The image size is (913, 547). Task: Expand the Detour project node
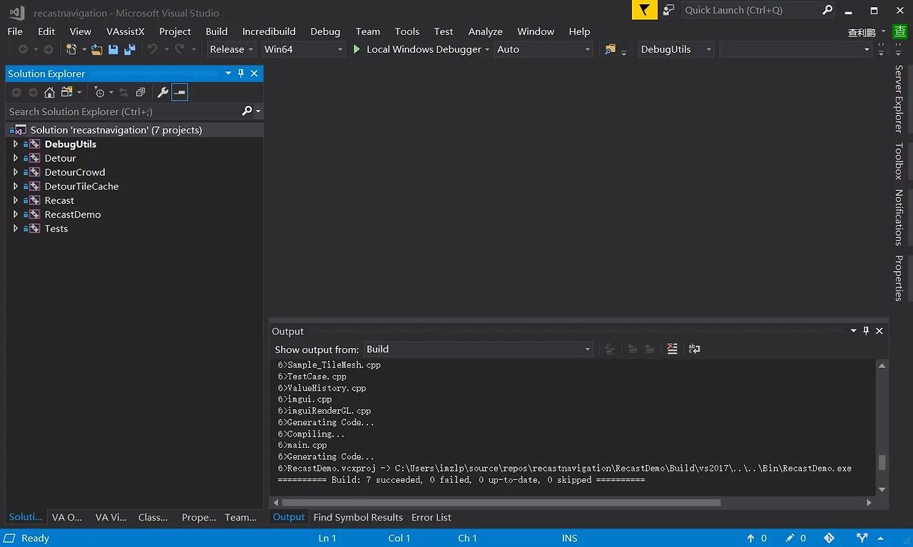16,158
